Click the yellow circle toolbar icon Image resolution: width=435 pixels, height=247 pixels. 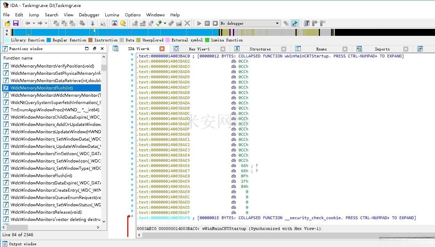point(123,23)
